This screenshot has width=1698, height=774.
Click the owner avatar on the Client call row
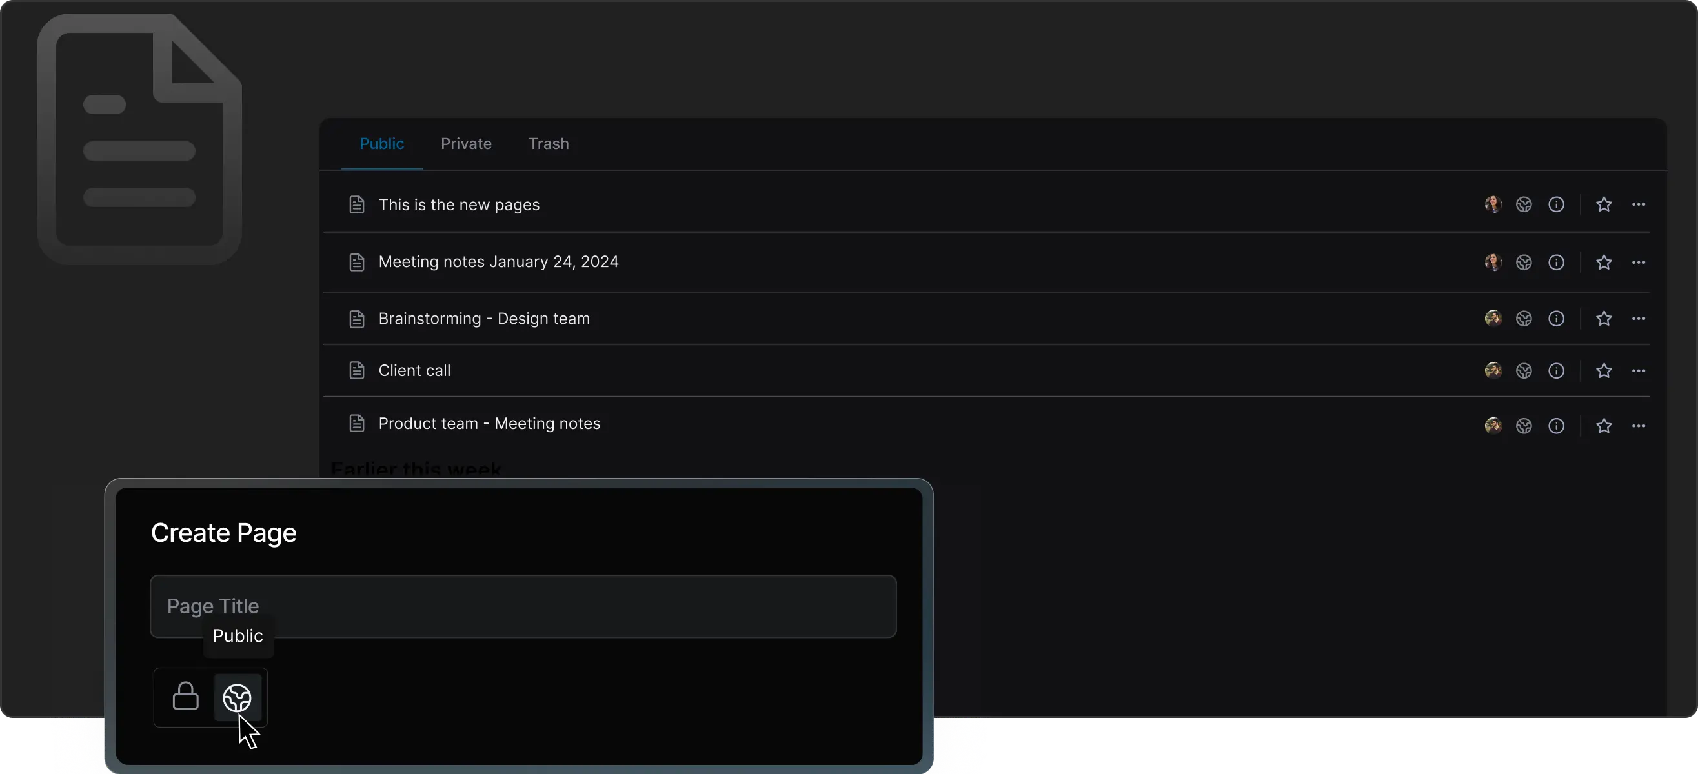(x=1493, y=371)
